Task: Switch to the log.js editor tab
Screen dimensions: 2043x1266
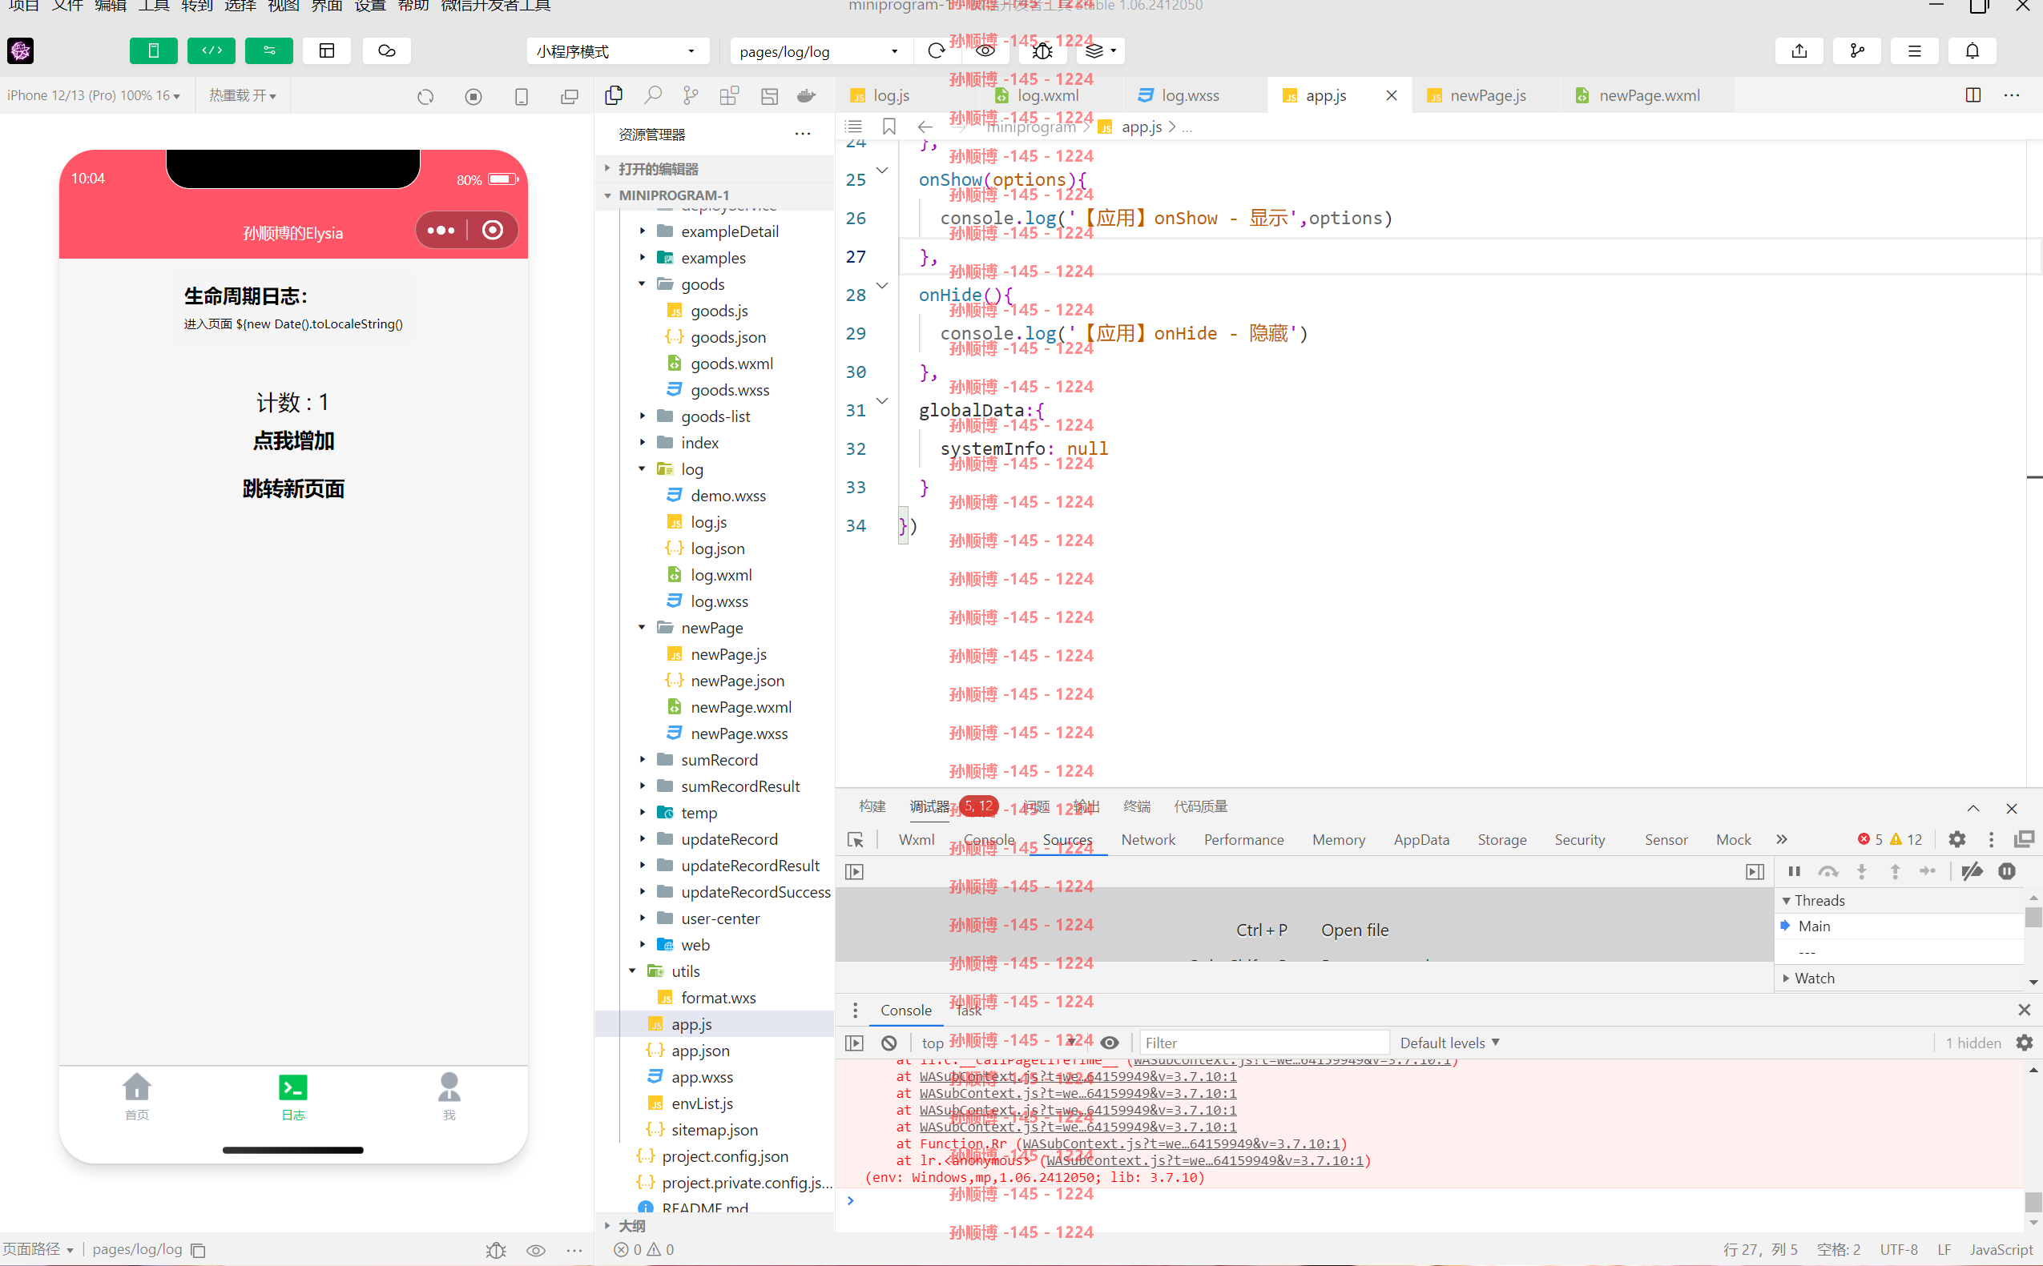Action: (889, 95)
